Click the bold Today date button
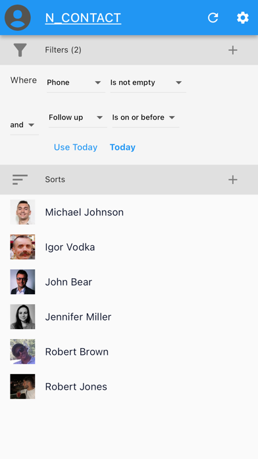 pos(122,147)
